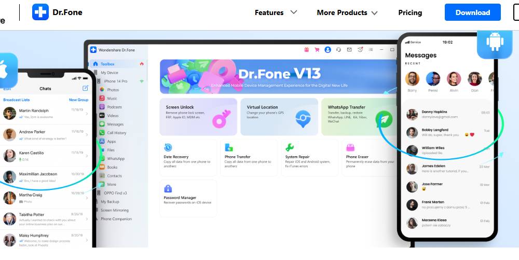Click the Dr.Fone logo in page header

point(57,12)
